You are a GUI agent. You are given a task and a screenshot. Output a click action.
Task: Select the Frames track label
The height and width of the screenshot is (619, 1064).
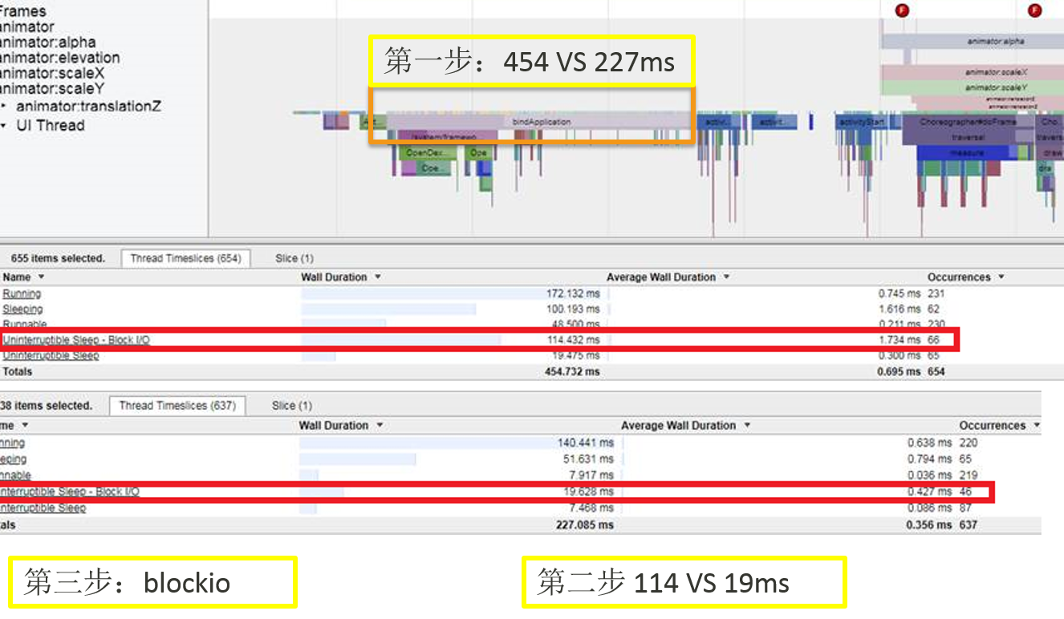tap(22, 11)
